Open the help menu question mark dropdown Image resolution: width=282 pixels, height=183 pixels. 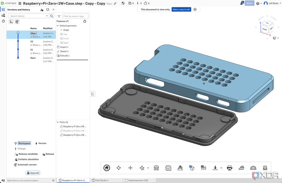(259, 3)
